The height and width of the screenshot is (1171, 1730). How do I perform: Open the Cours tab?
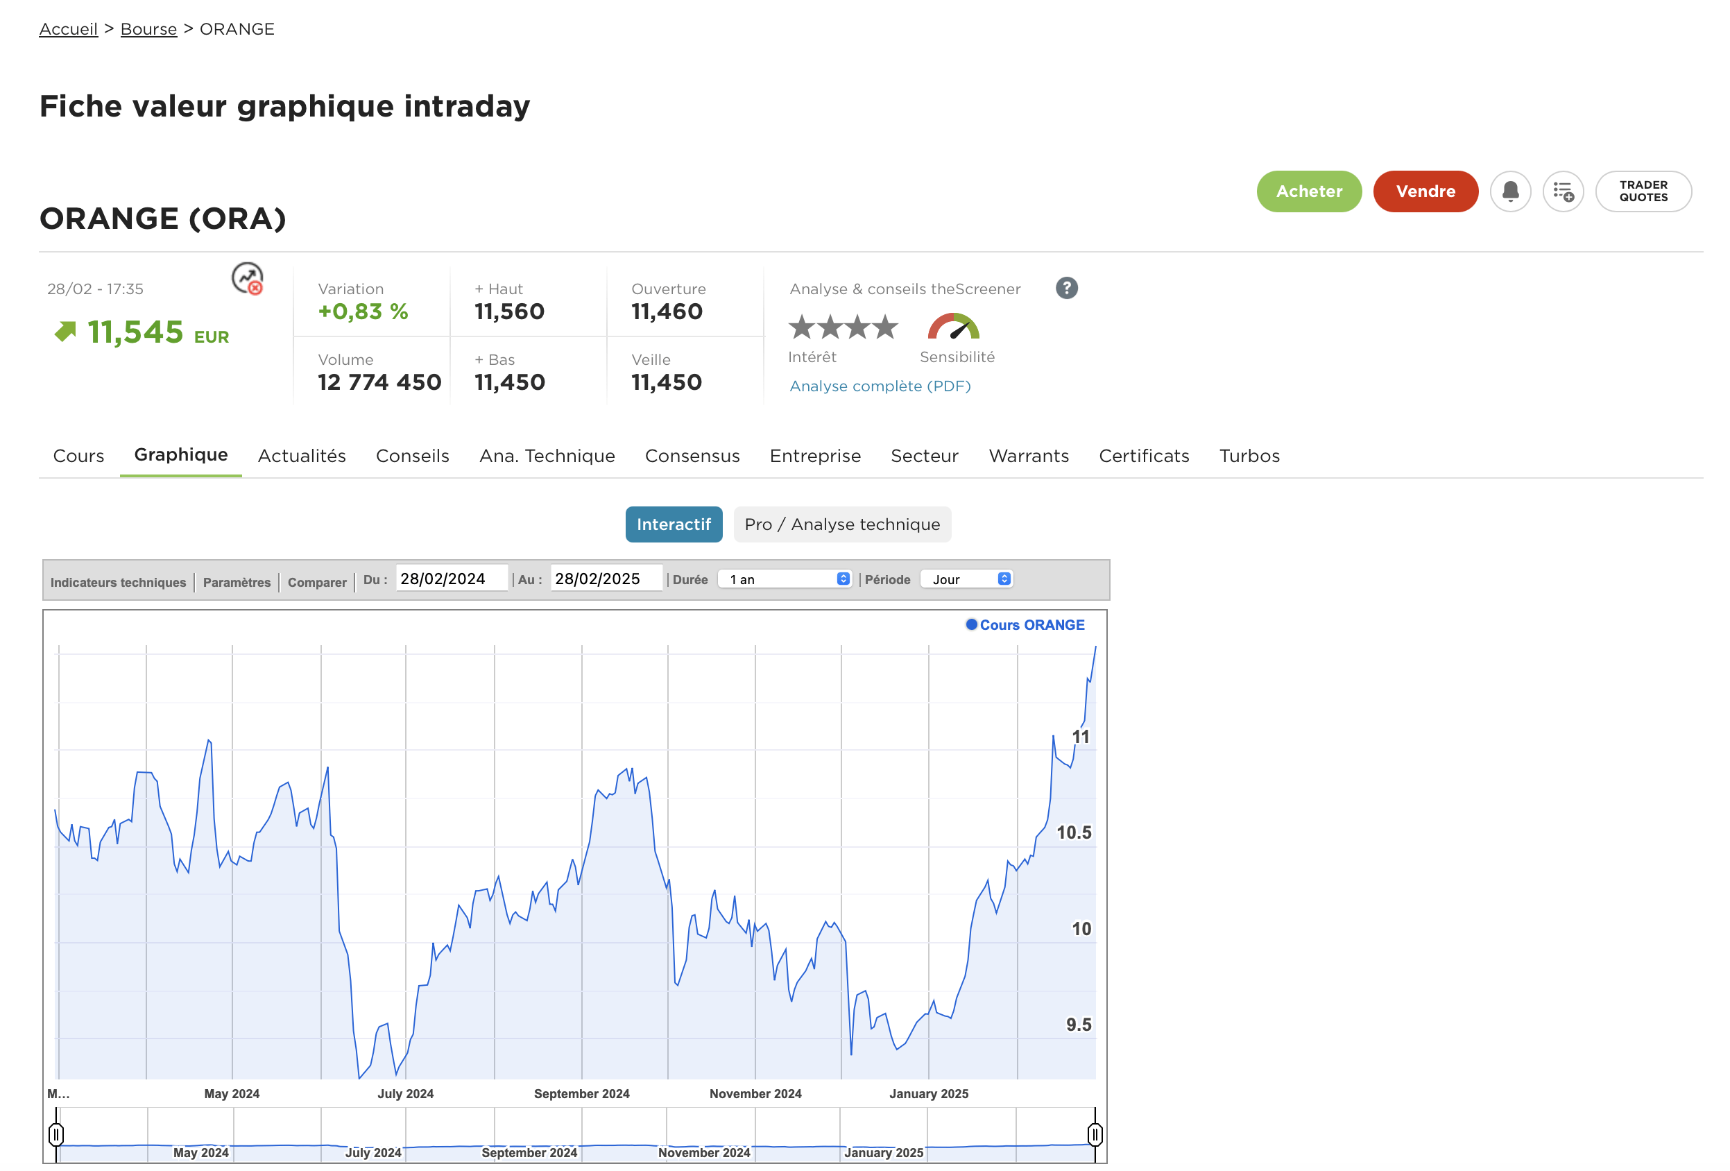pyautogui.click(x=79, y=456)
